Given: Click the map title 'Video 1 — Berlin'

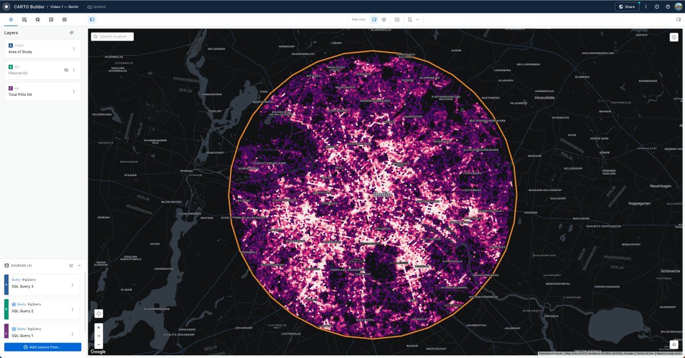Looking at the screenshot, I should pyautogui.click(x=64, y=7).
